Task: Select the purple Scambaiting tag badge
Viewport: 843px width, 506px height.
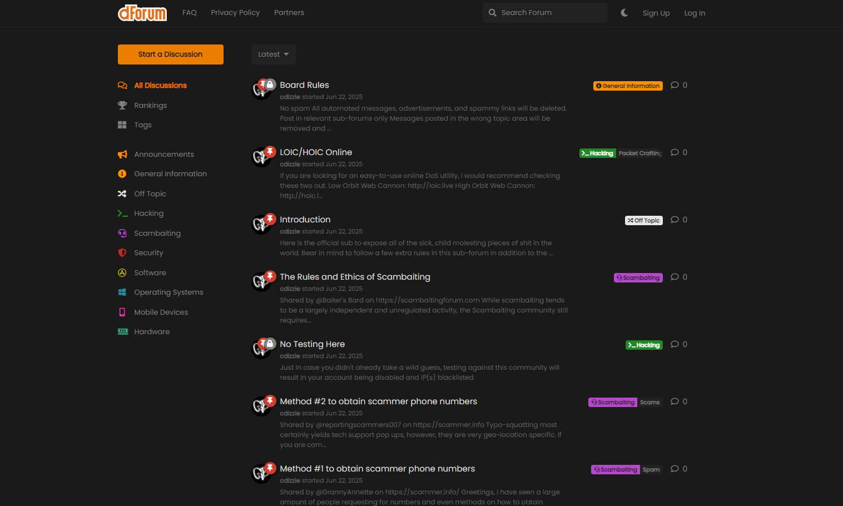Action: click(638, 277)
